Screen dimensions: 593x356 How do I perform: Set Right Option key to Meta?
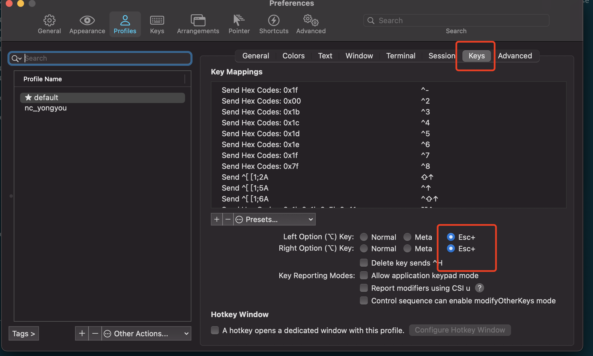(407, 248)
